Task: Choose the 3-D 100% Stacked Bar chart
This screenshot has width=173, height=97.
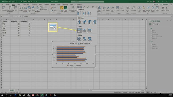Action: [x=89, y=39]
